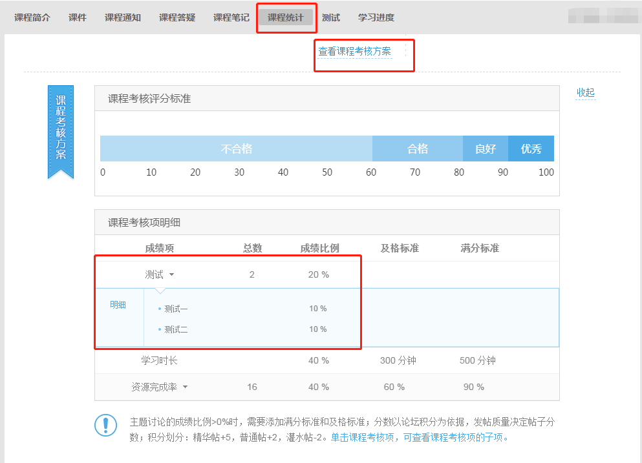Open the 课程简介 tab
Screen dimensions: 642x463
(32, 17)
